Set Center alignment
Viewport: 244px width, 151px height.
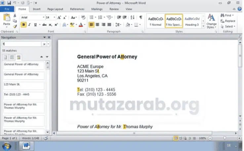(98, 25)
